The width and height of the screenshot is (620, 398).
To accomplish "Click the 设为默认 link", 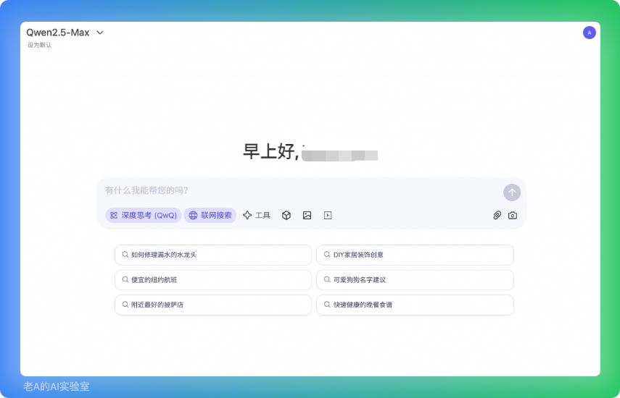I will coord(40,45).
